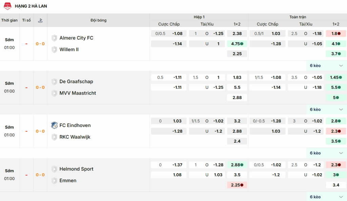Open the MVV Maastricht crest icon
This screenshot has height=201, width=347.
pos(54,93)
